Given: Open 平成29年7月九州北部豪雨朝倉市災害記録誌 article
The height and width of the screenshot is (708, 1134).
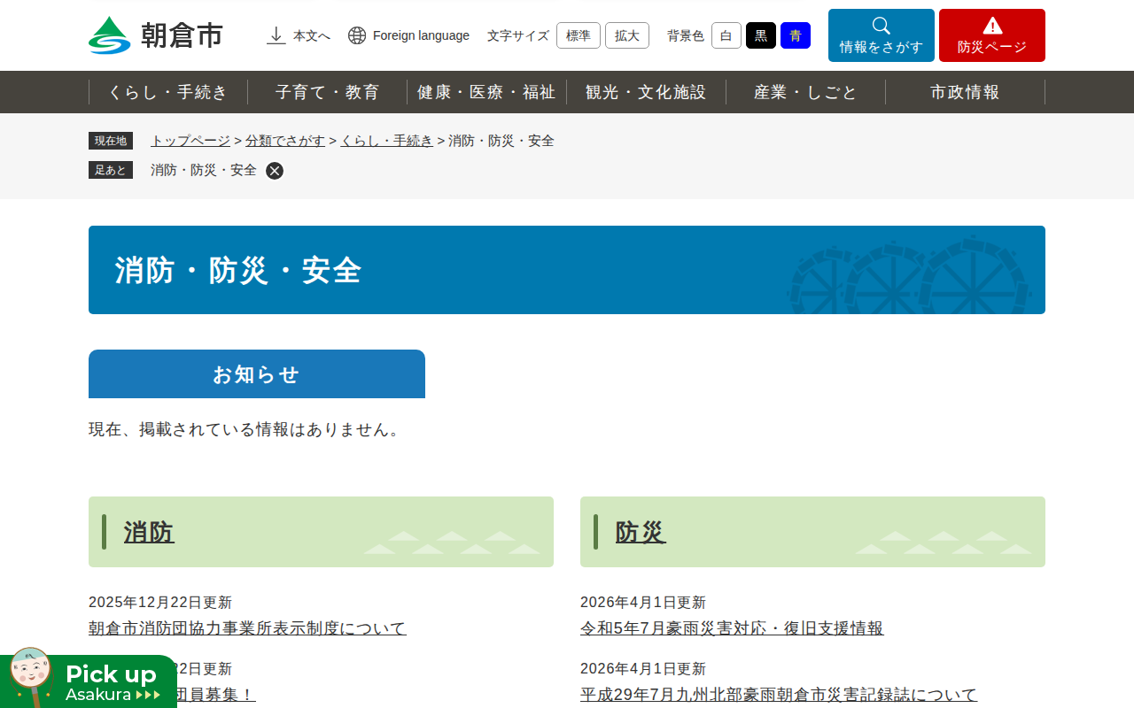Looking at the screenshot, I should (x=779, y=695).
